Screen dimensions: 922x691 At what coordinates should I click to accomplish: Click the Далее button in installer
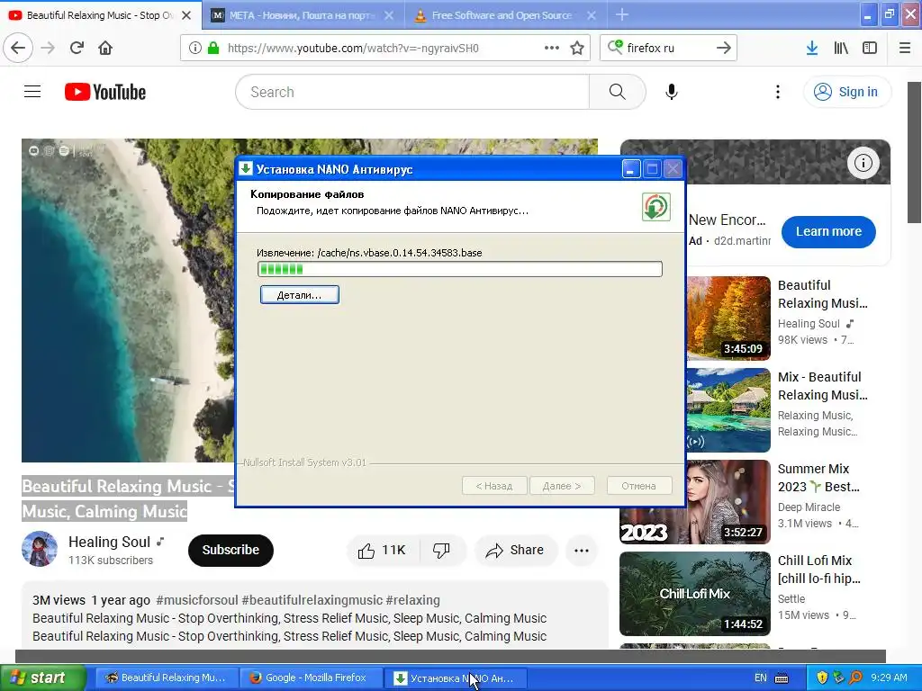(x=562, y=486)
